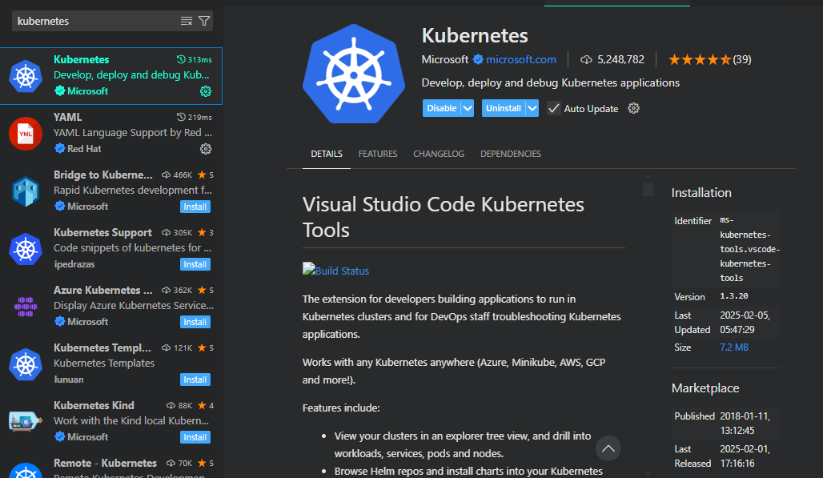Switch to the FEATURES tab

tap(378, 154)
